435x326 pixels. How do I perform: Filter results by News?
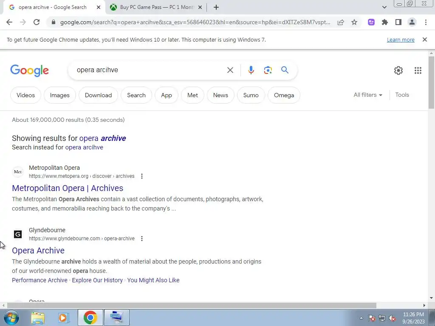coord(220,95)
